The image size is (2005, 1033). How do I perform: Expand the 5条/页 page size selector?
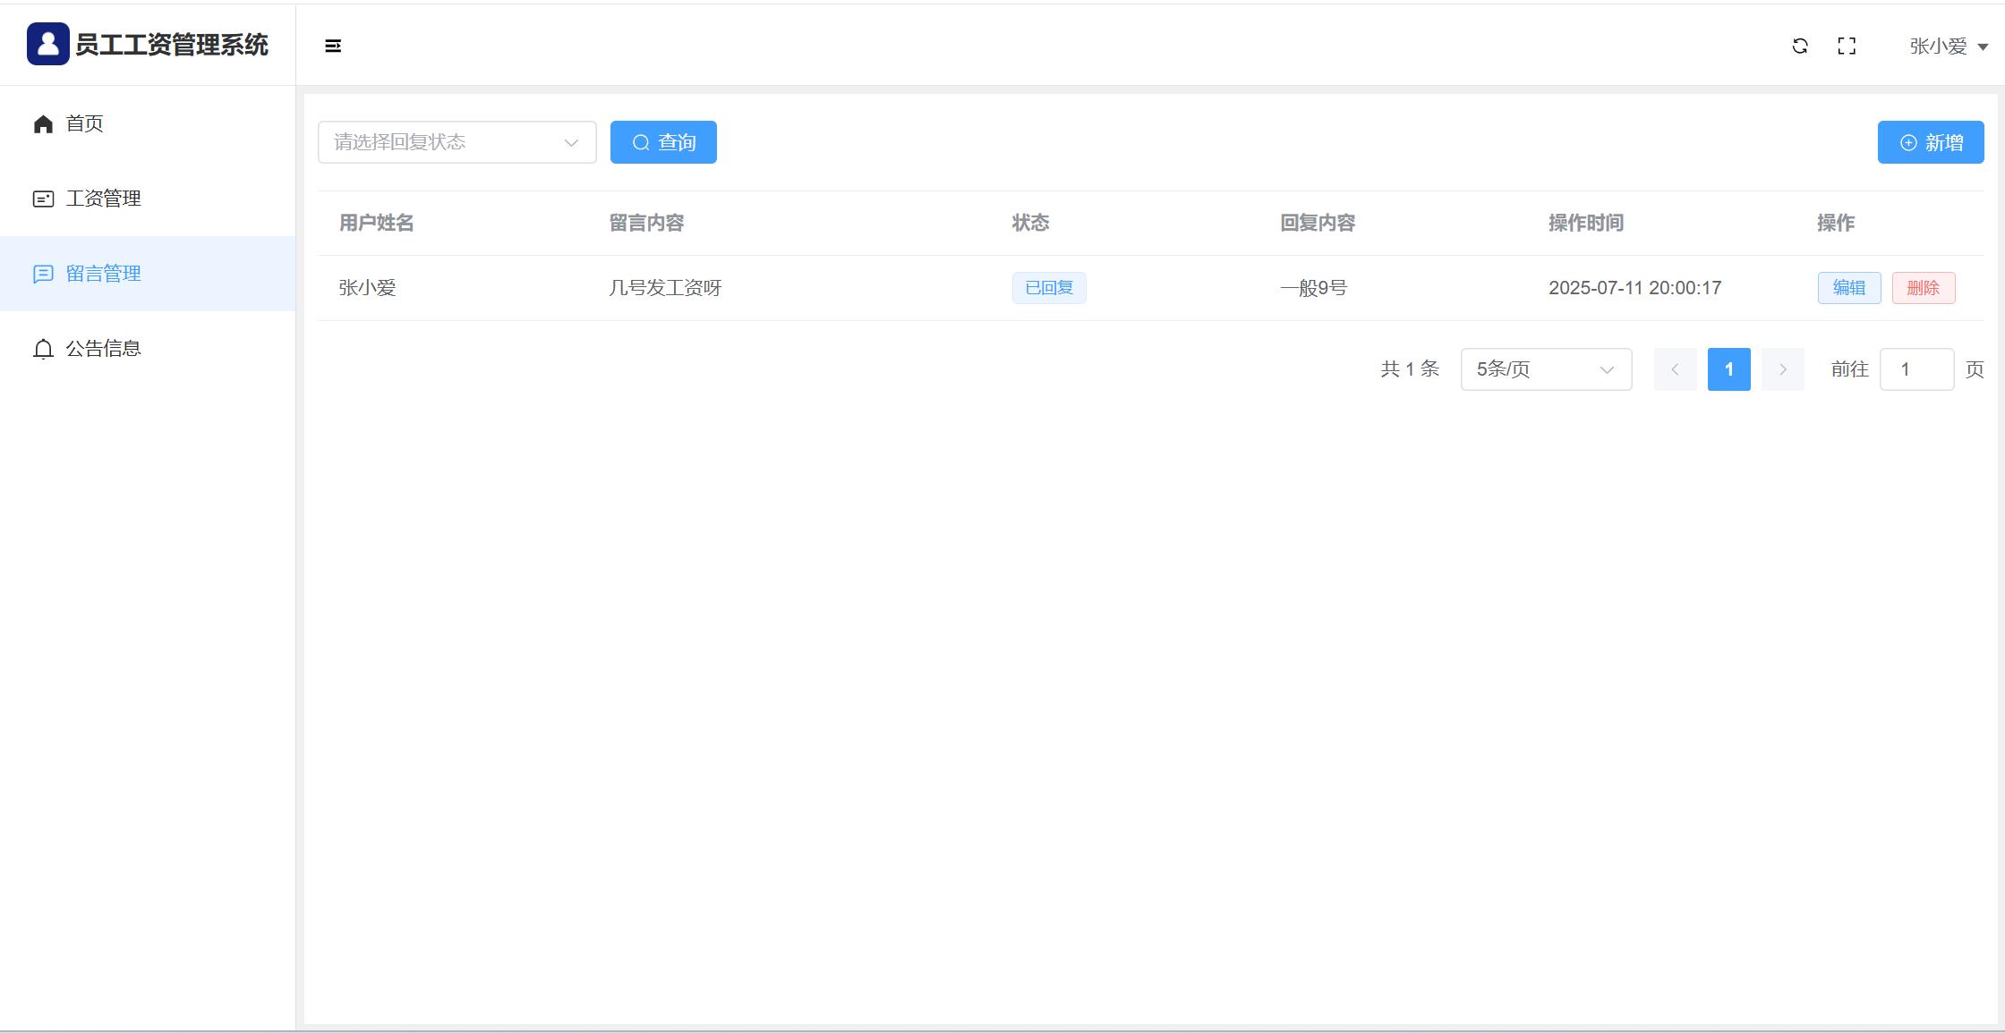pos(1546,369)
